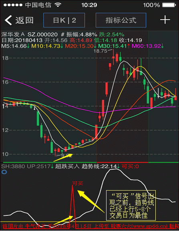Tap the red 可买 signal peak label
Viewport: 179px width, 231px height.
(x=78, y=183)
